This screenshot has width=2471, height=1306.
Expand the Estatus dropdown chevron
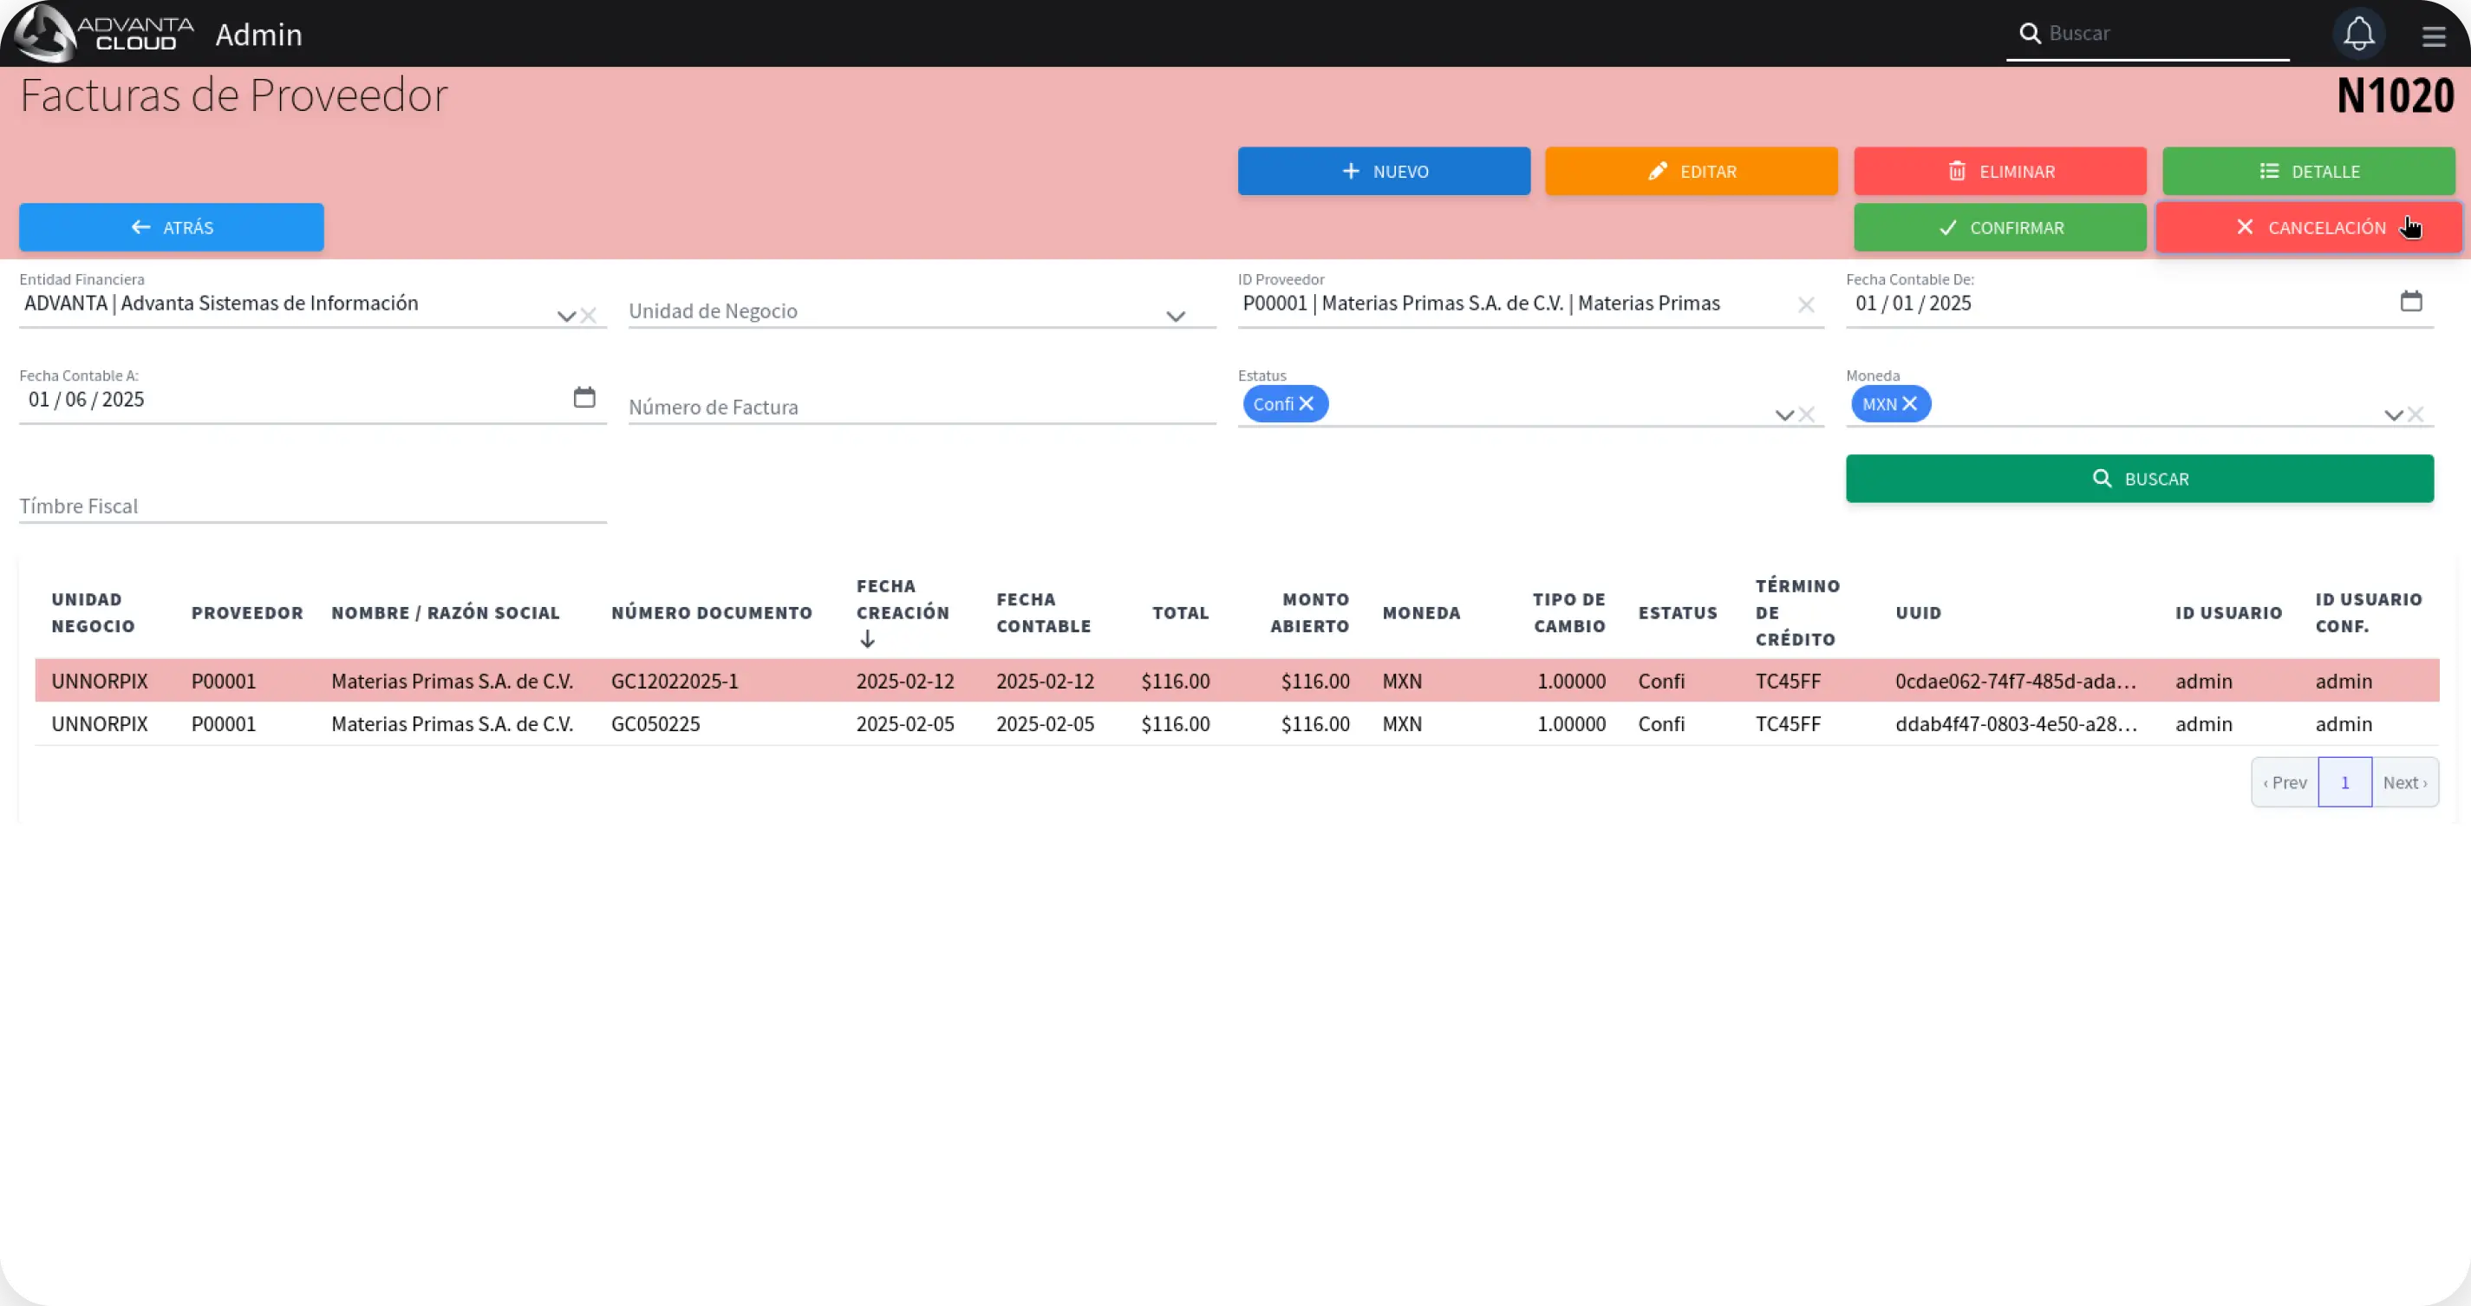coord(1783,415)
